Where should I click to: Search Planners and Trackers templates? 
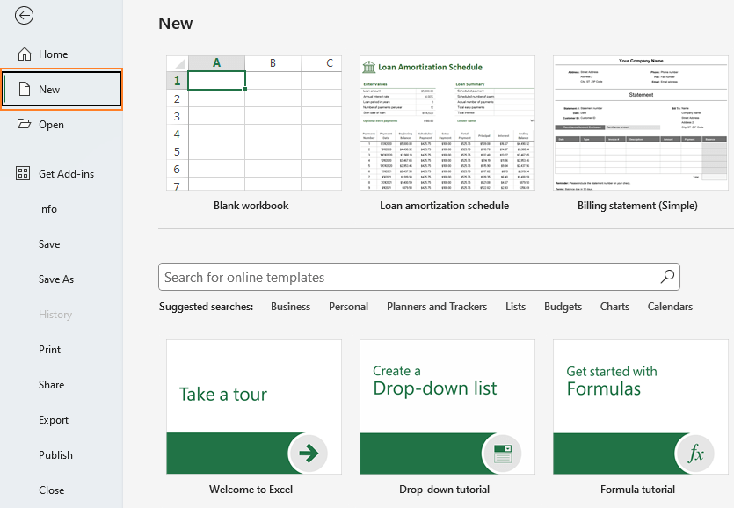tap(437, 307)
